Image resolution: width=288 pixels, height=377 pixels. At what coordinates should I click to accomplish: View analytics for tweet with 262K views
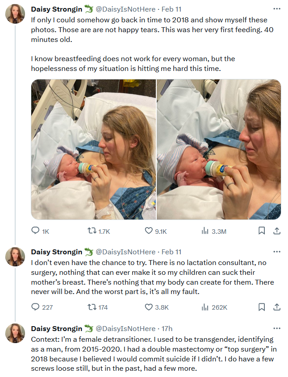(205, 307)
